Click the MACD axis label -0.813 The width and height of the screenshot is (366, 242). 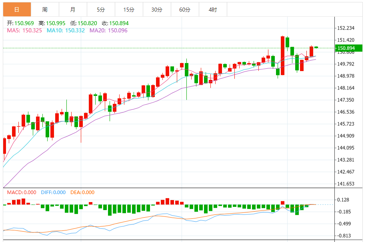pos(344,236)
